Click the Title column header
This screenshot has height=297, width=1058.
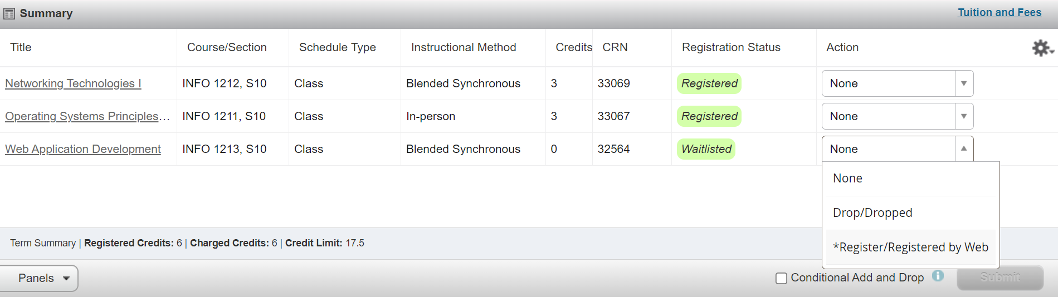pyautogui.click(x=21, y=47)
